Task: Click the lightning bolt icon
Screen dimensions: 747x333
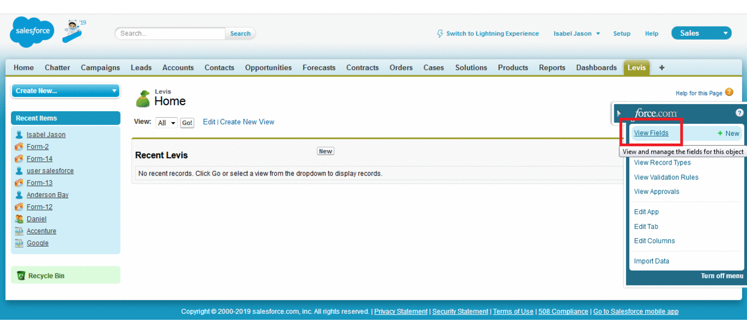Action: (440, 34)
